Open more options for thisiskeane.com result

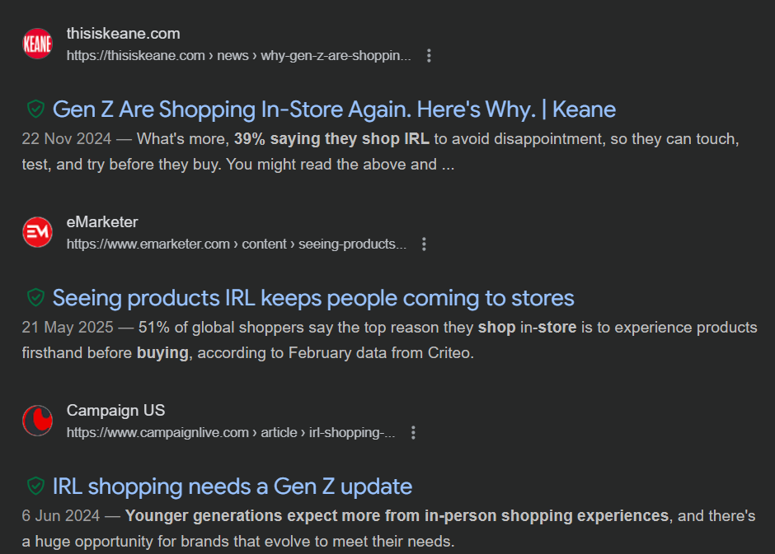pos(429,56)
